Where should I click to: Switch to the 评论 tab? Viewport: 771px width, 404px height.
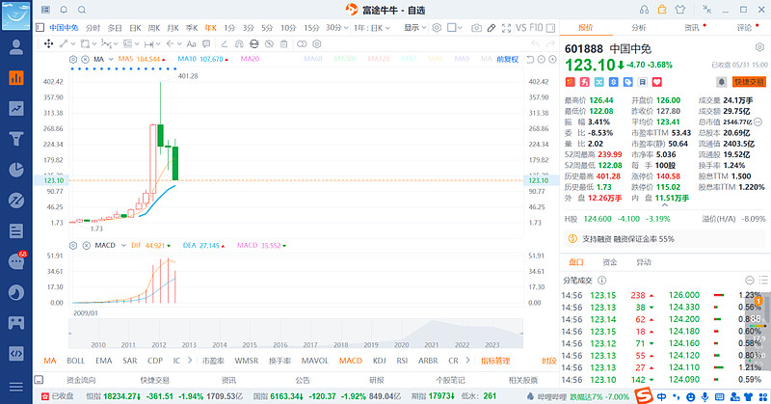(x=744, y=28)
